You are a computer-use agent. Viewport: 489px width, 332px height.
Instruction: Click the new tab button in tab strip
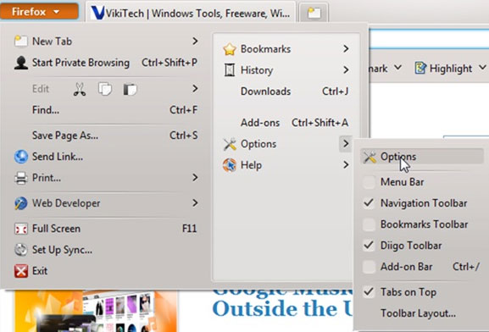(x=314, y=13)
